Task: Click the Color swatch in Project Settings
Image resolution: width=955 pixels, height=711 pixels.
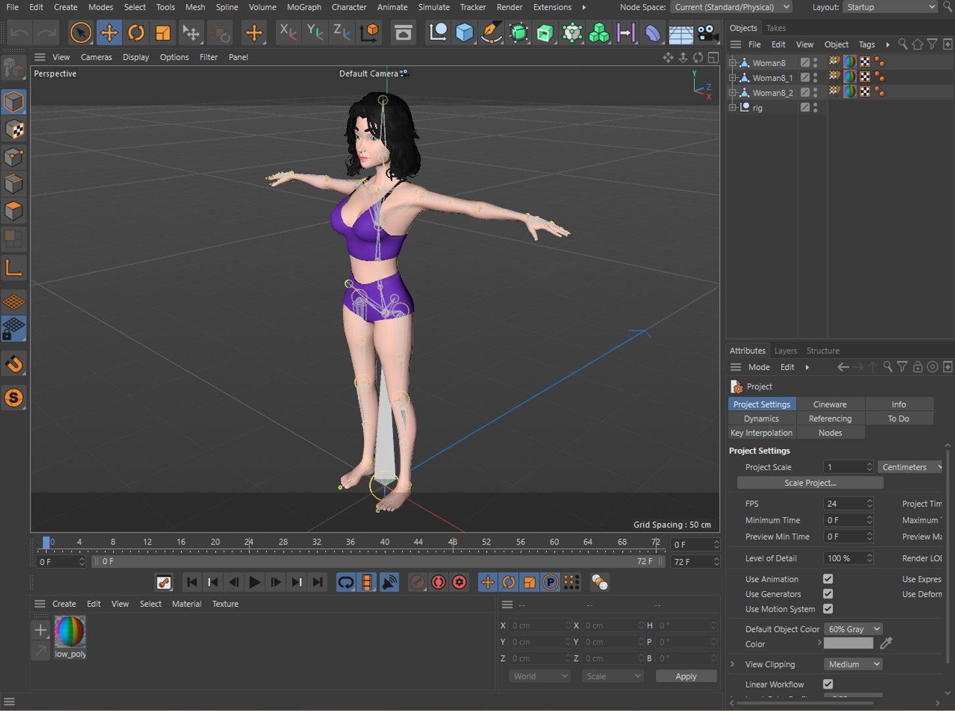Action: (848, 643)
